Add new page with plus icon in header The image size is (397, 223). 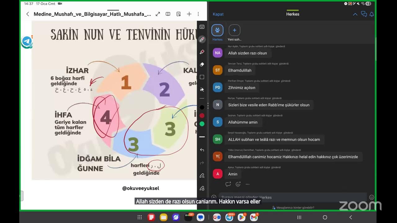click(x=189, y=14)
